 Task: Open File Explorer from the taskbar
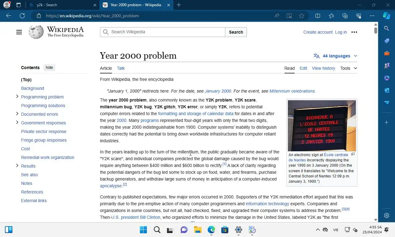[197, 230]
